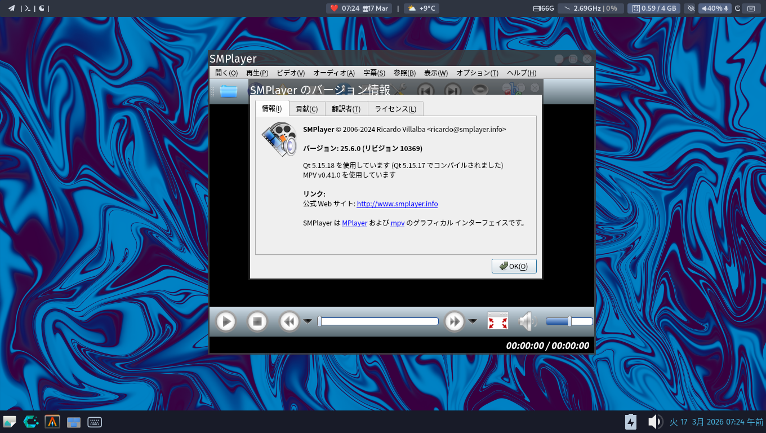Click the teal hexagon launcher in taskbar
The image size is (766, 433).
point(30,422)
